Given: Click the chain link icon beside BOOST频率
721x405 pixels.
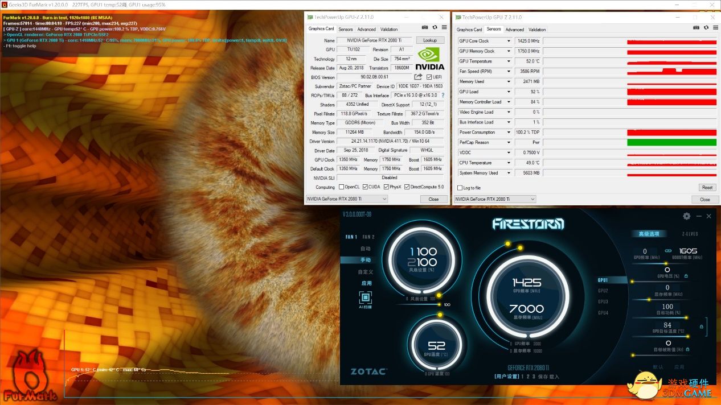Looking at the screenshot, I should point(668,251).
